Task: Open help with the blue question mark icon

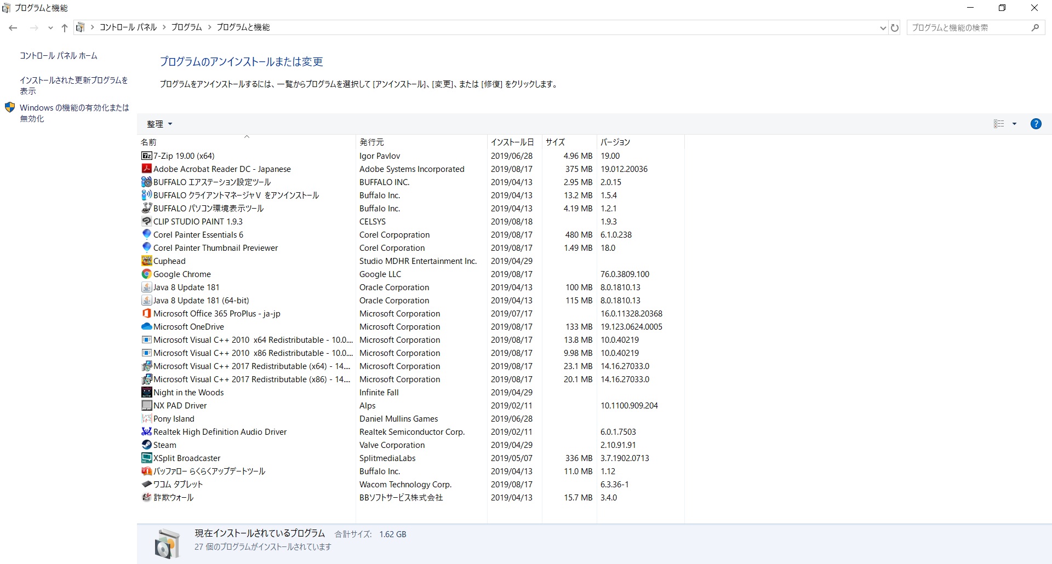Action: (1036, 124)
